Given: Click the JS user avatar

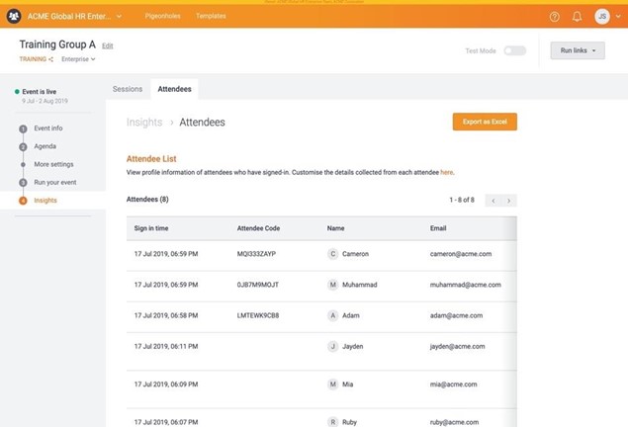Looking at the screenshot, I should point(601,17).
